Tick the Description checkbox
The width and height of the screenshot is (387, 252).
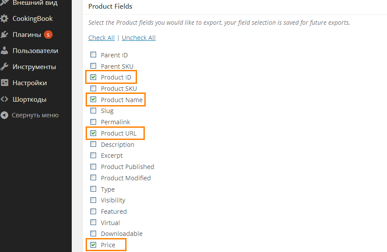(93, 144)
